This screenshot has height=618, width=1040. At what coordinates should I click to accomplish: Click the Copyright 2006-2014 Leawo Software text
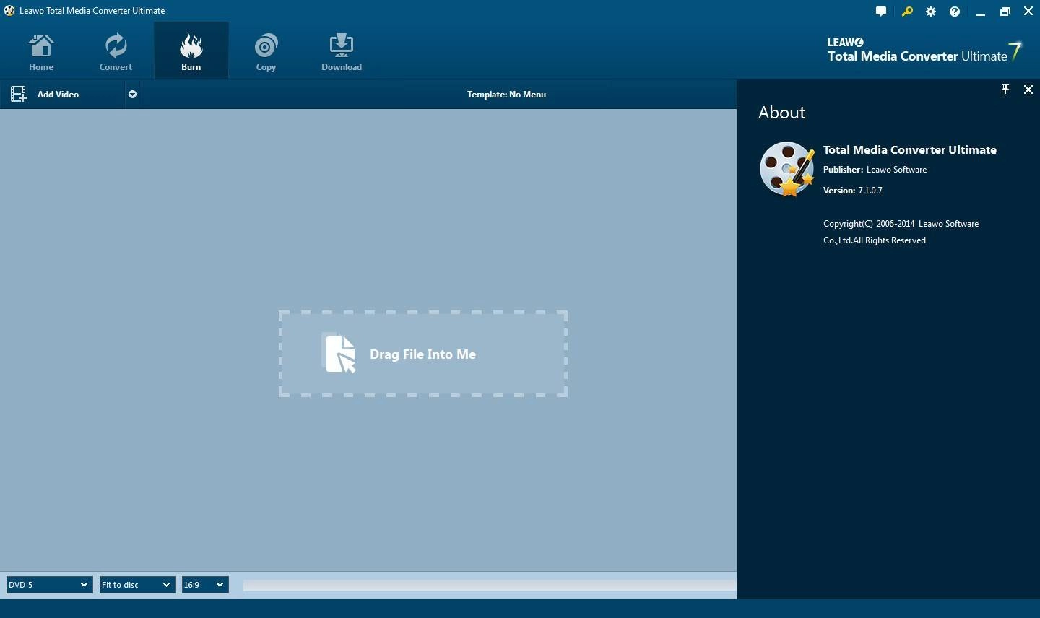coord(901,232)
